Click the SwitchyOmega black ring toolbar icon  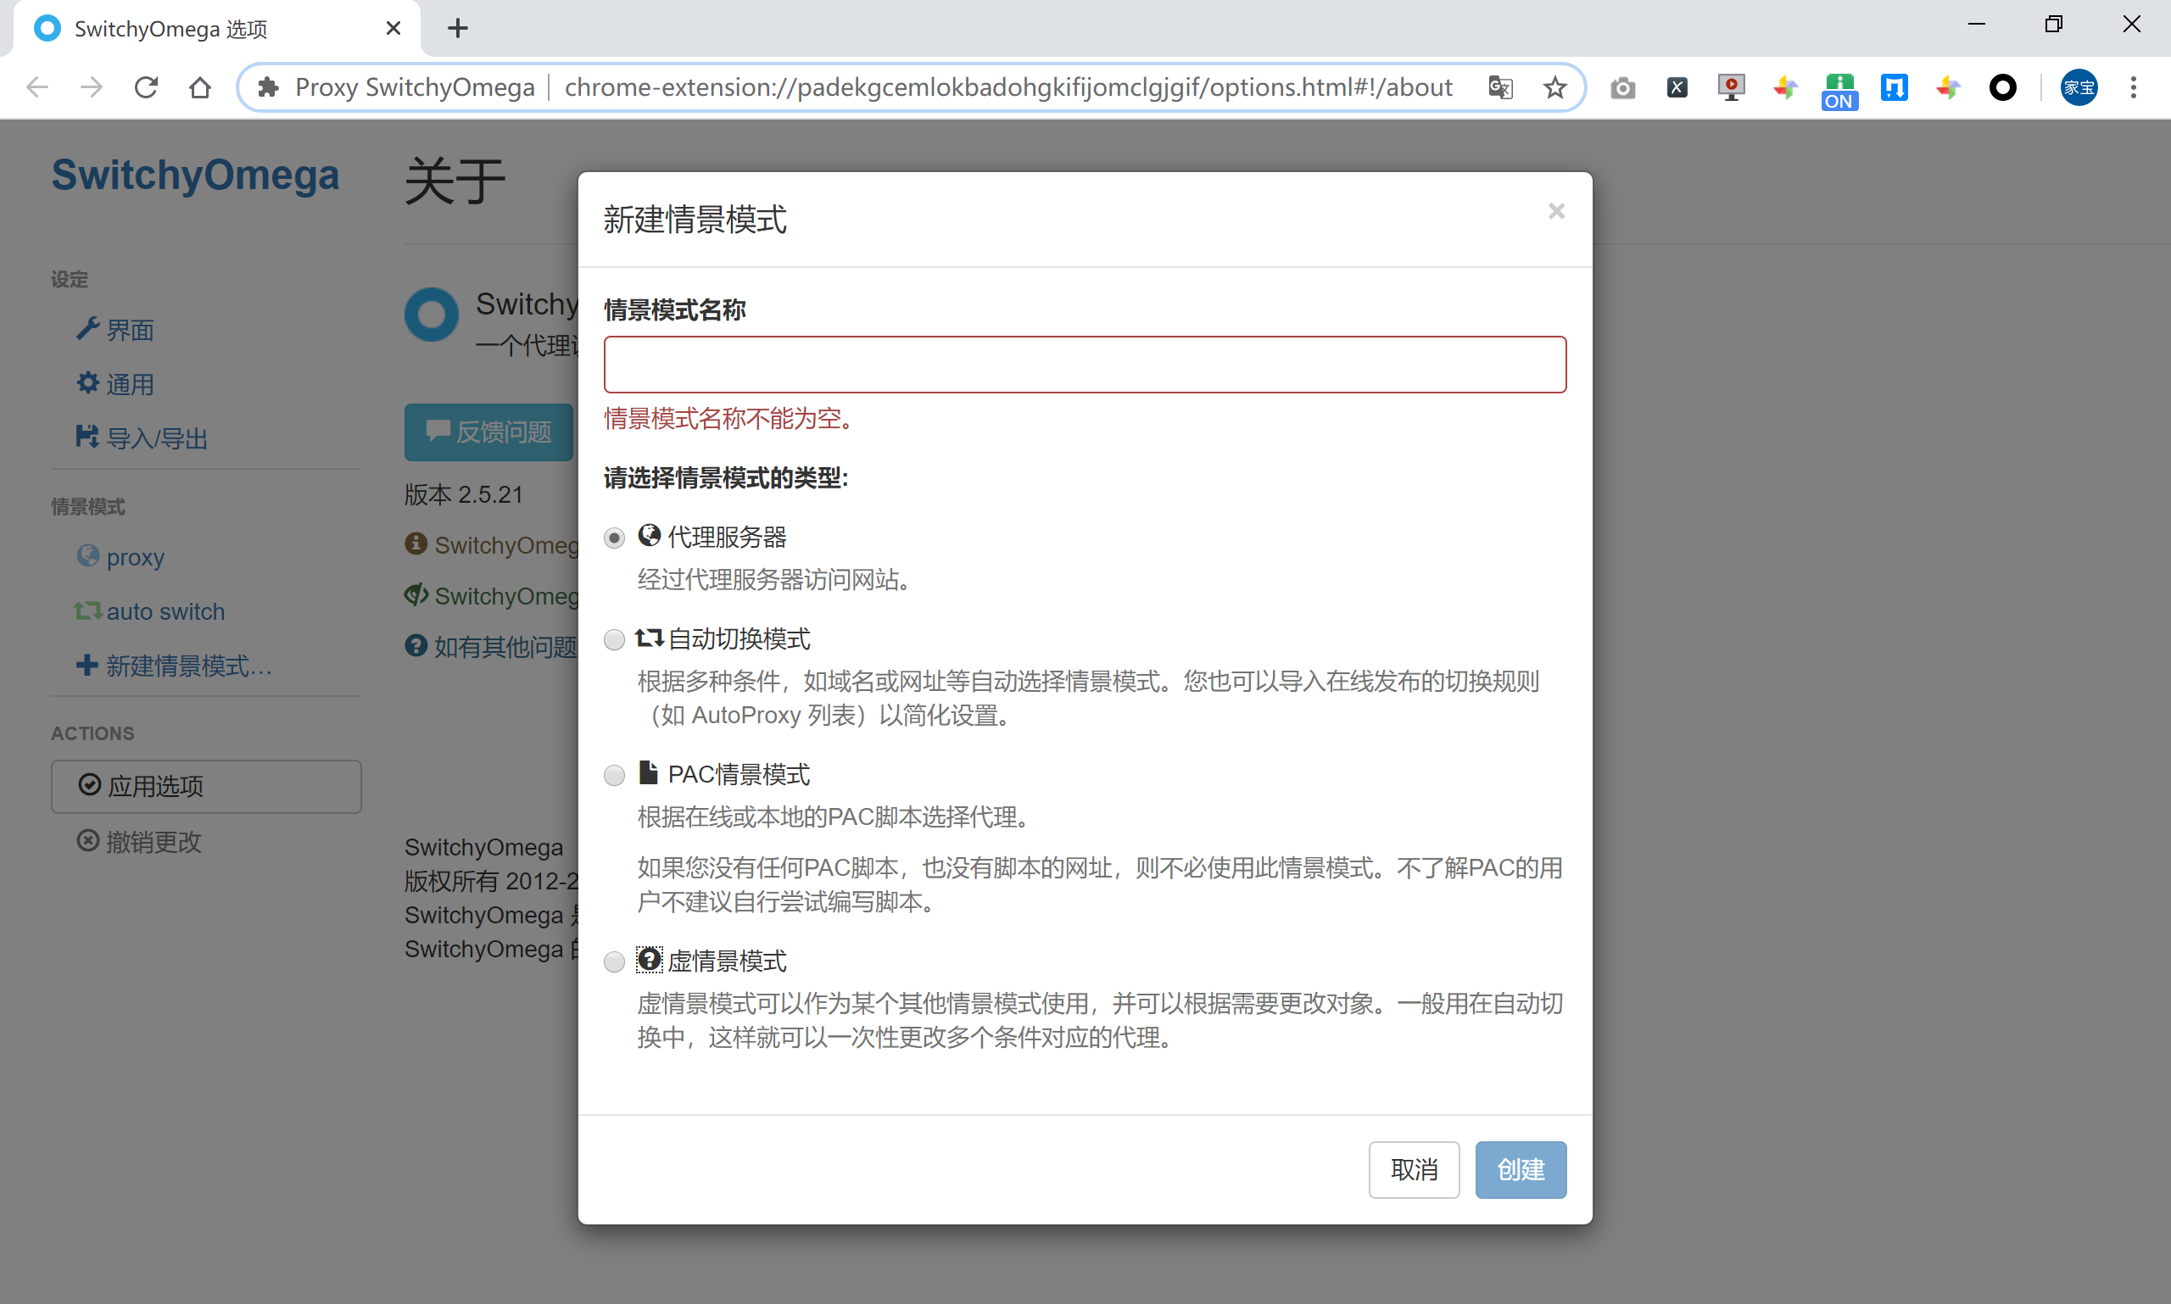click(x=2002, y=87)
